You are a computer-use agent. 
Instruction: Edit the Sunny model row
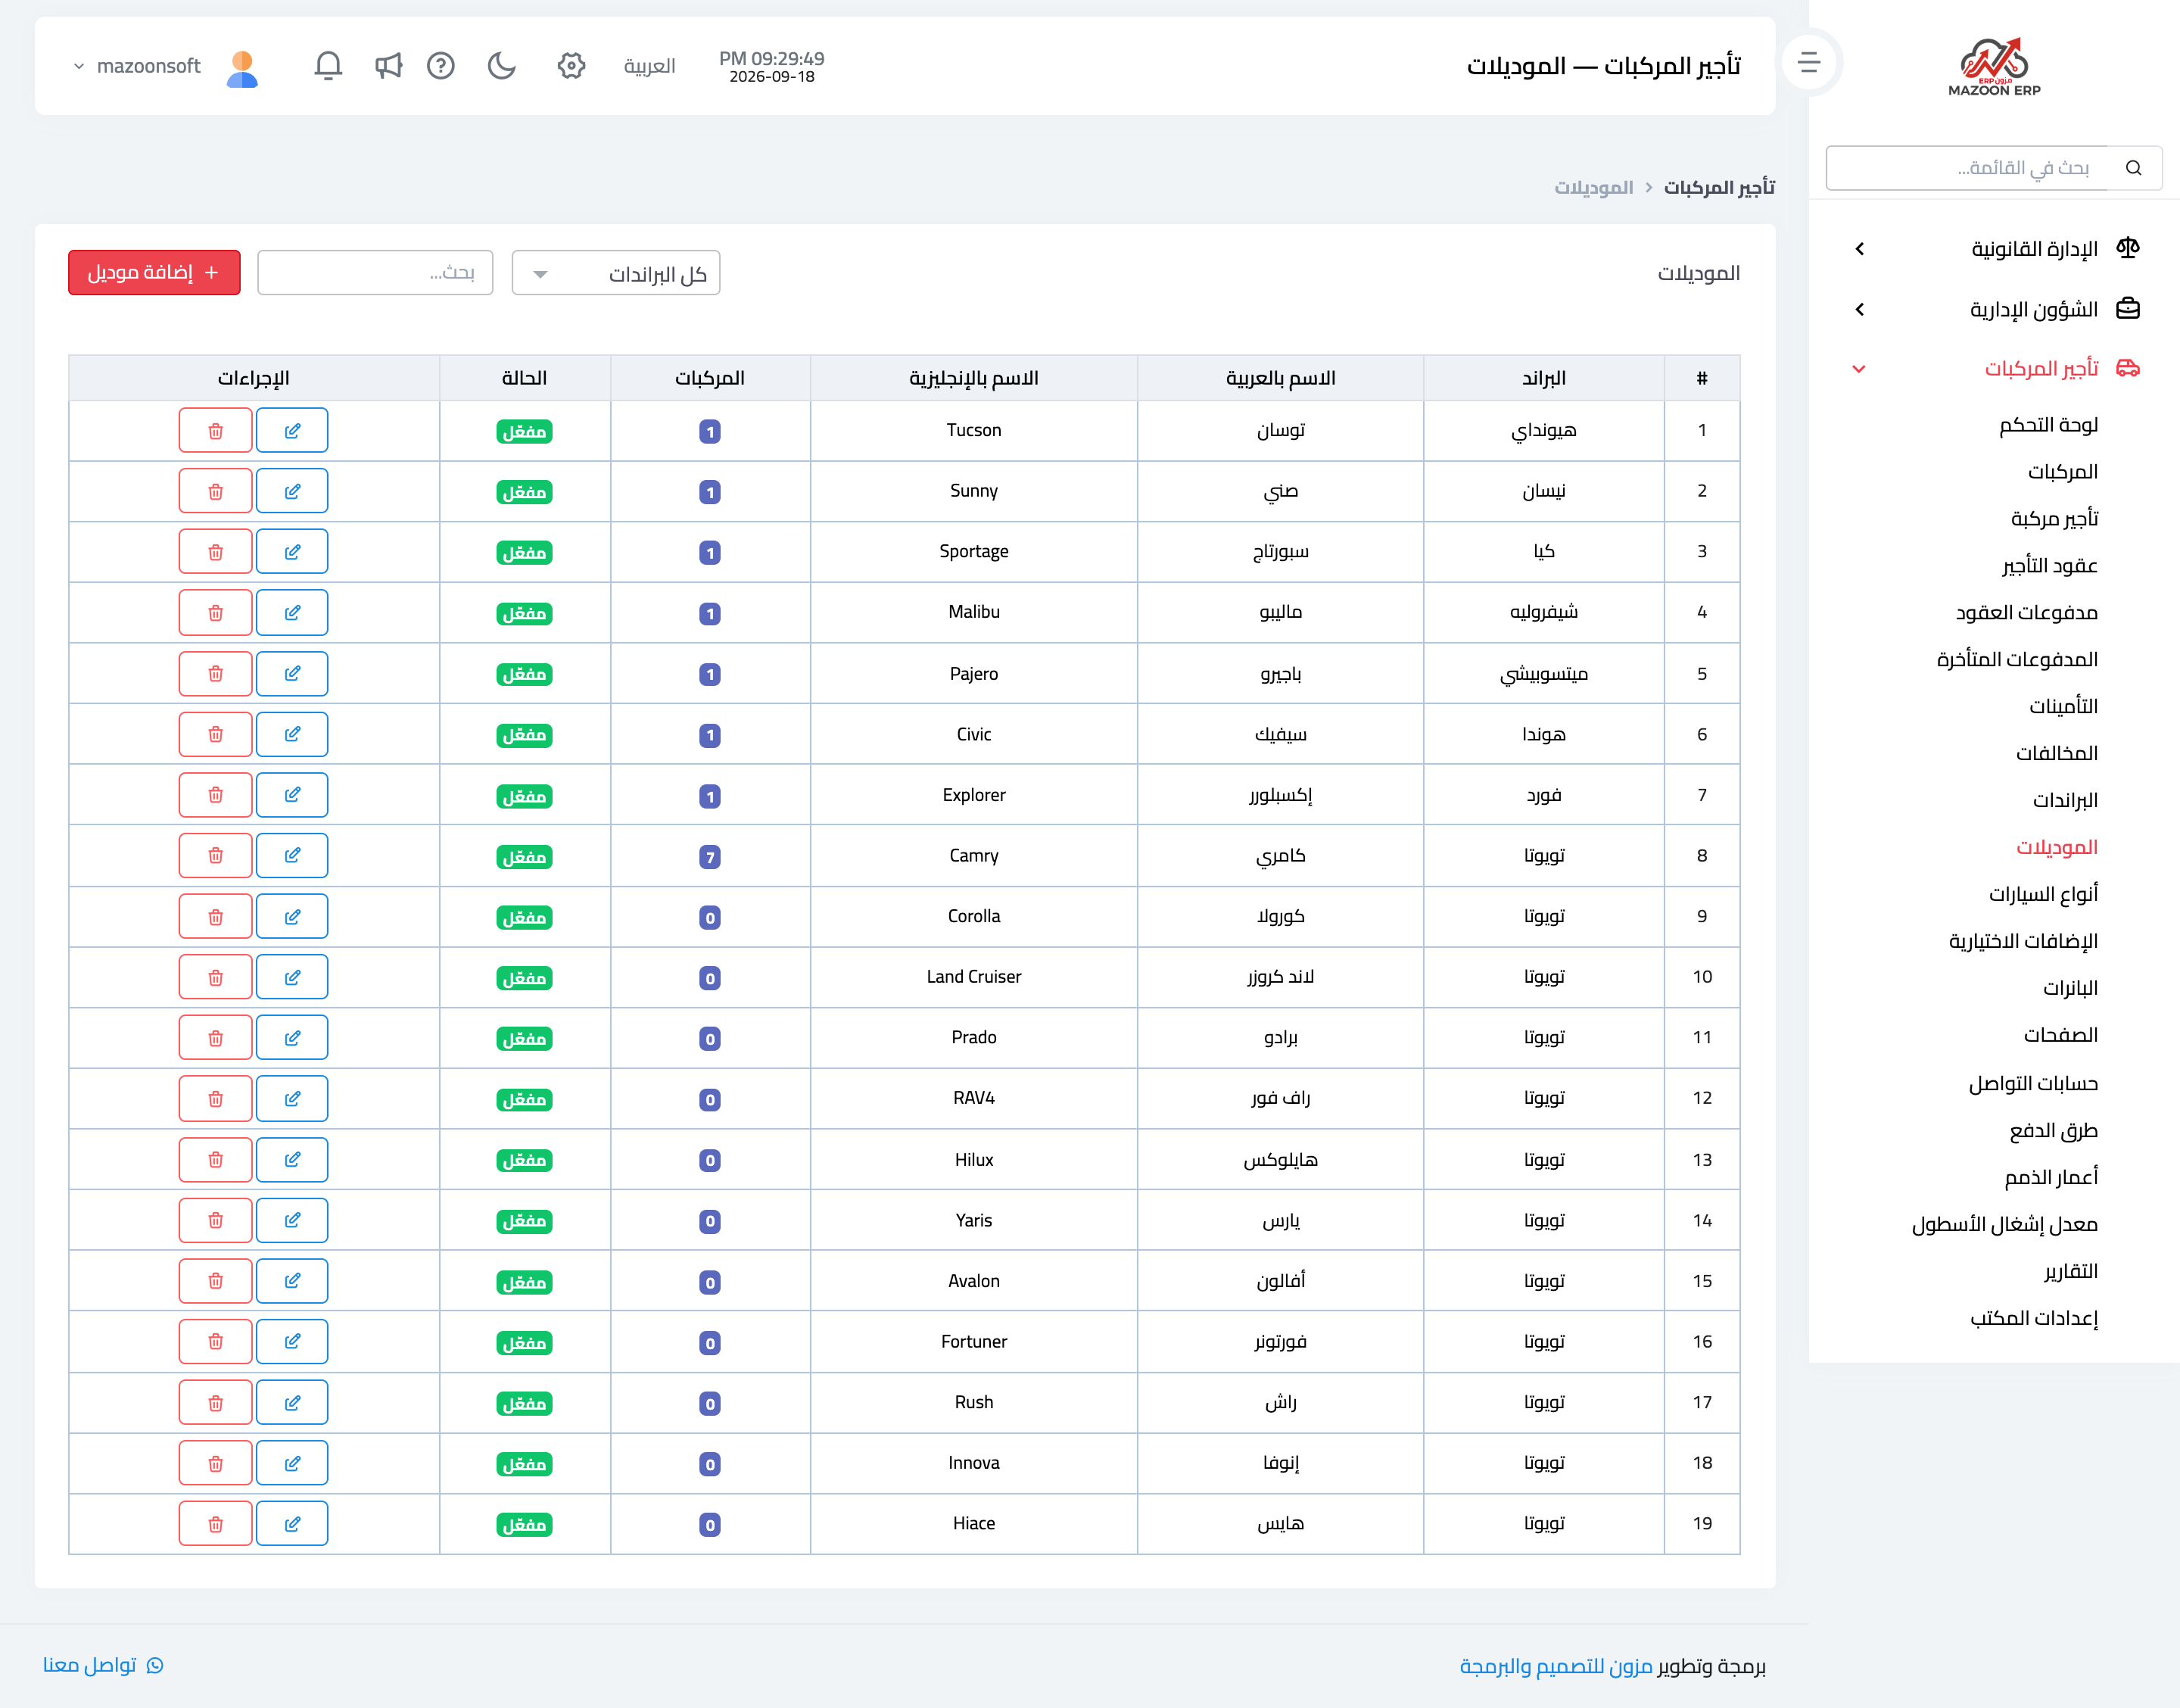click(x=292, y=492)
